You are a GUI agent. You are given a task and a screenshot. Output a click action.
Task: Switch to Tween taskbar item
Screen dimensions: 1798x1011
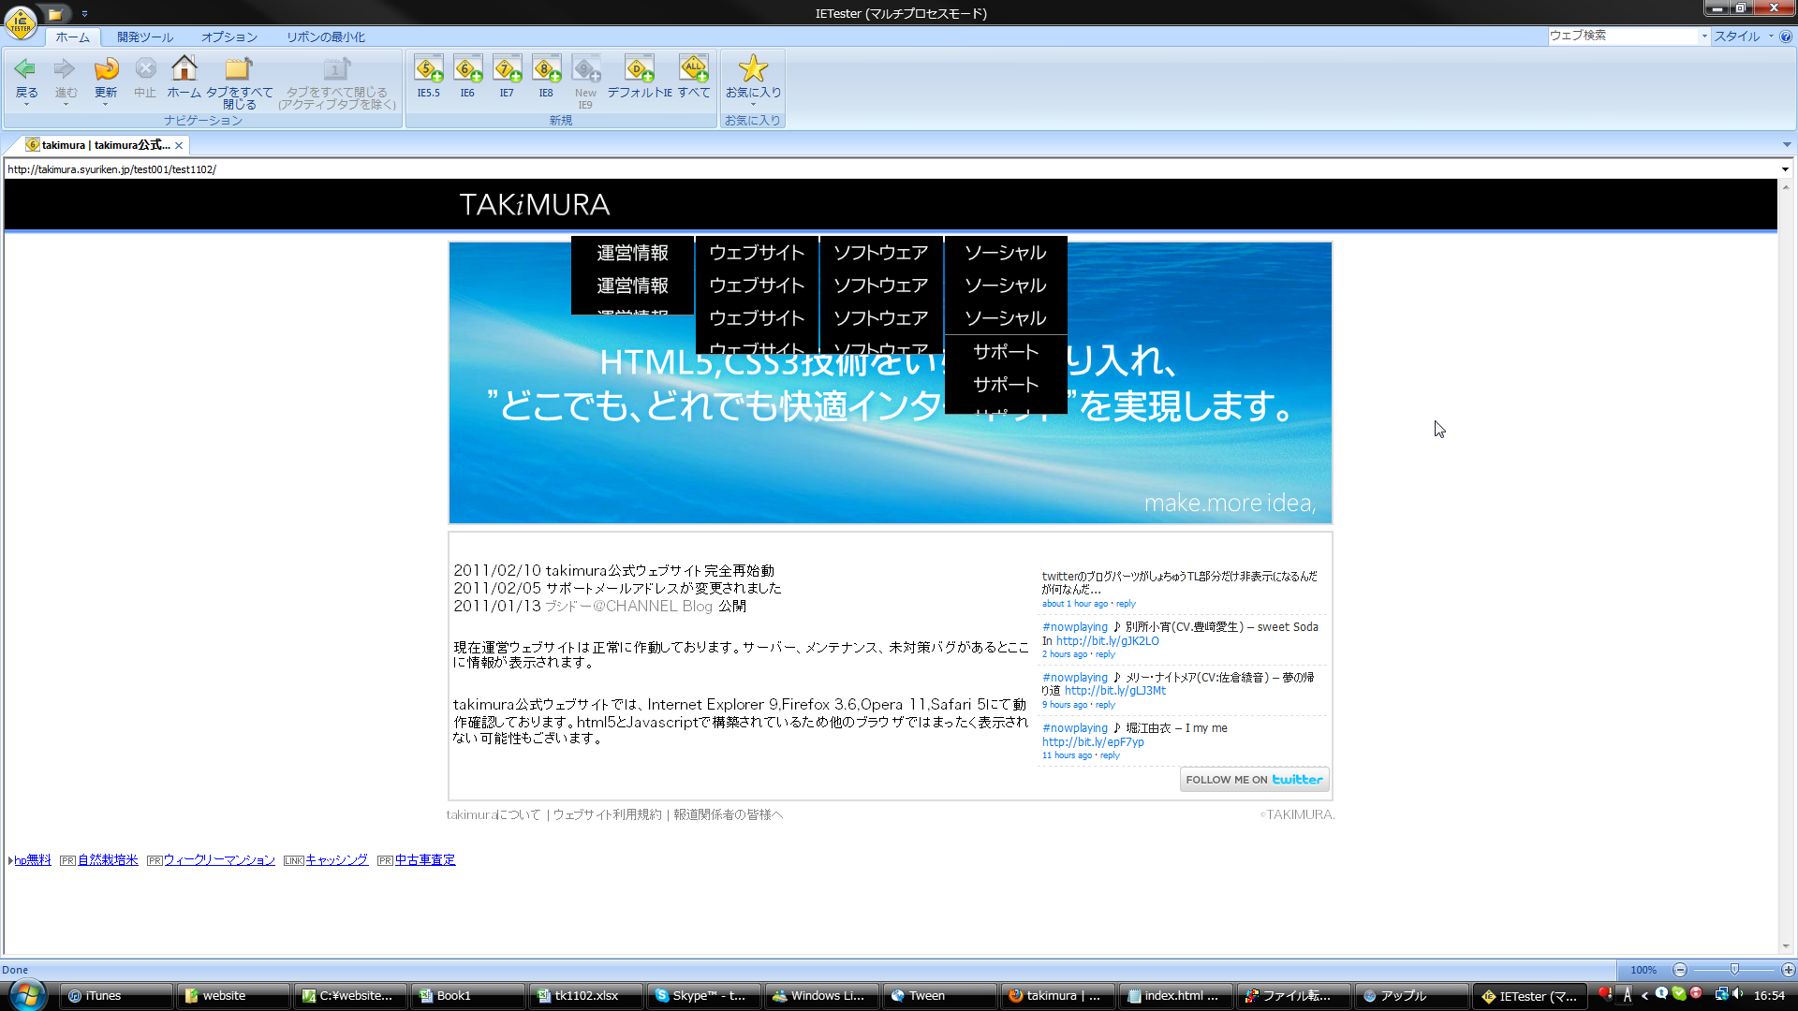[x=939, y=996]
